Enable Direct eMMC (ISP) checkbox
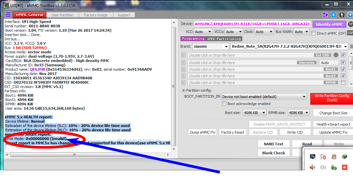 click(x=313, y=33)
